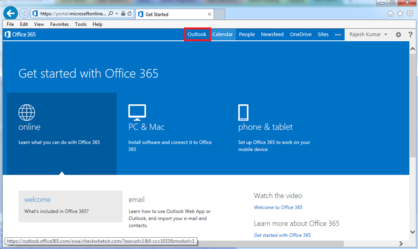Screen dimensions: 418x249
Task: Click the 'email' section heading
Action: coord(136,200)
